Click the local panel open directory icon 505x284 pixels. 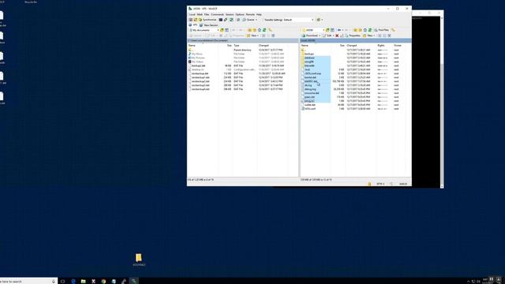coord(222,30)
